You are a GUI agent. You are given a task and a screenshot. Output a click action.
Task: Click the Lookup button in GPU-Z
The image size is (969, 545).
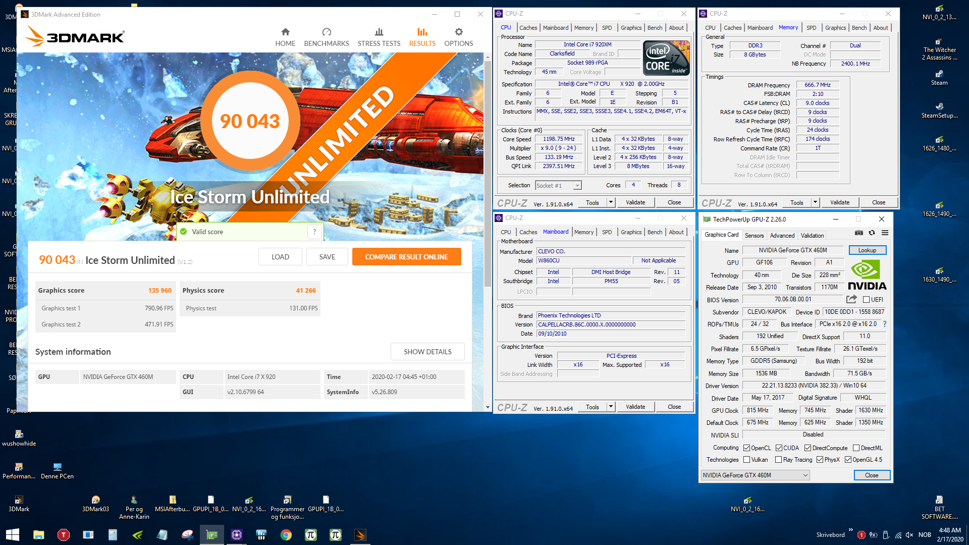[867, 250]
